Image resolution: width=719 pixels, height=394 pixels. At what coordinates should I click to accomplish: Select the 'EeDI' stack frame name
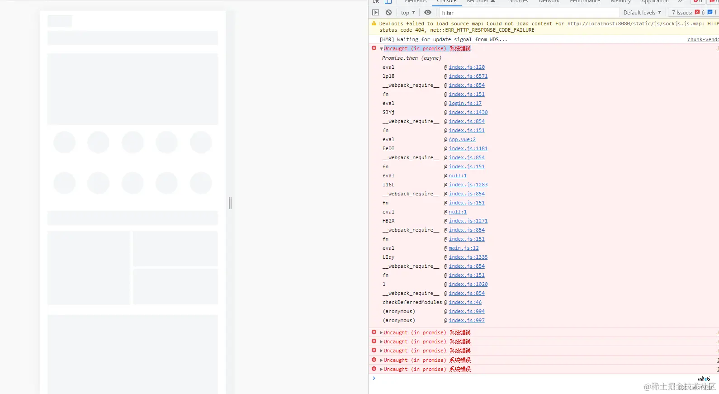[x=388, y=148]
